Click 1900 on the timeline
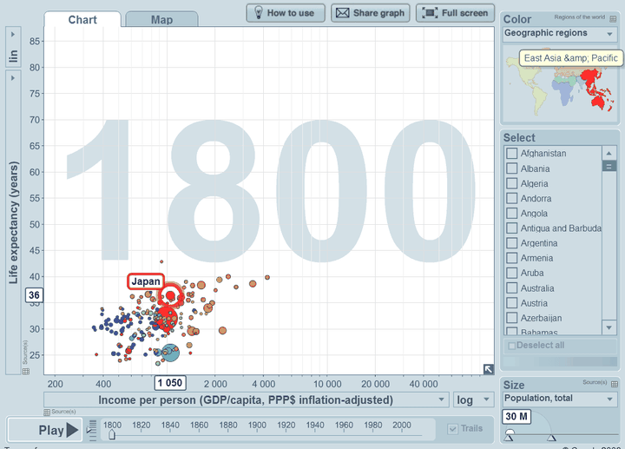This screenshot has width=625, height=449. [x=257, y=426]
